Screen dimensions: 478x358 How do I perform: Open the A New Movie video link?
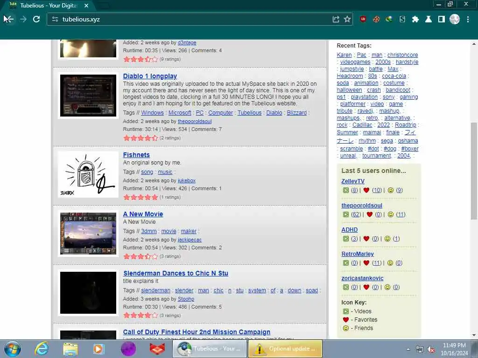coord(143,214)
